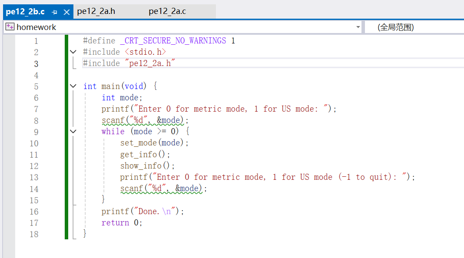Click the set_mode(mode) call
The width and height of the screenshot is (464, 258).
coord(154,143)
